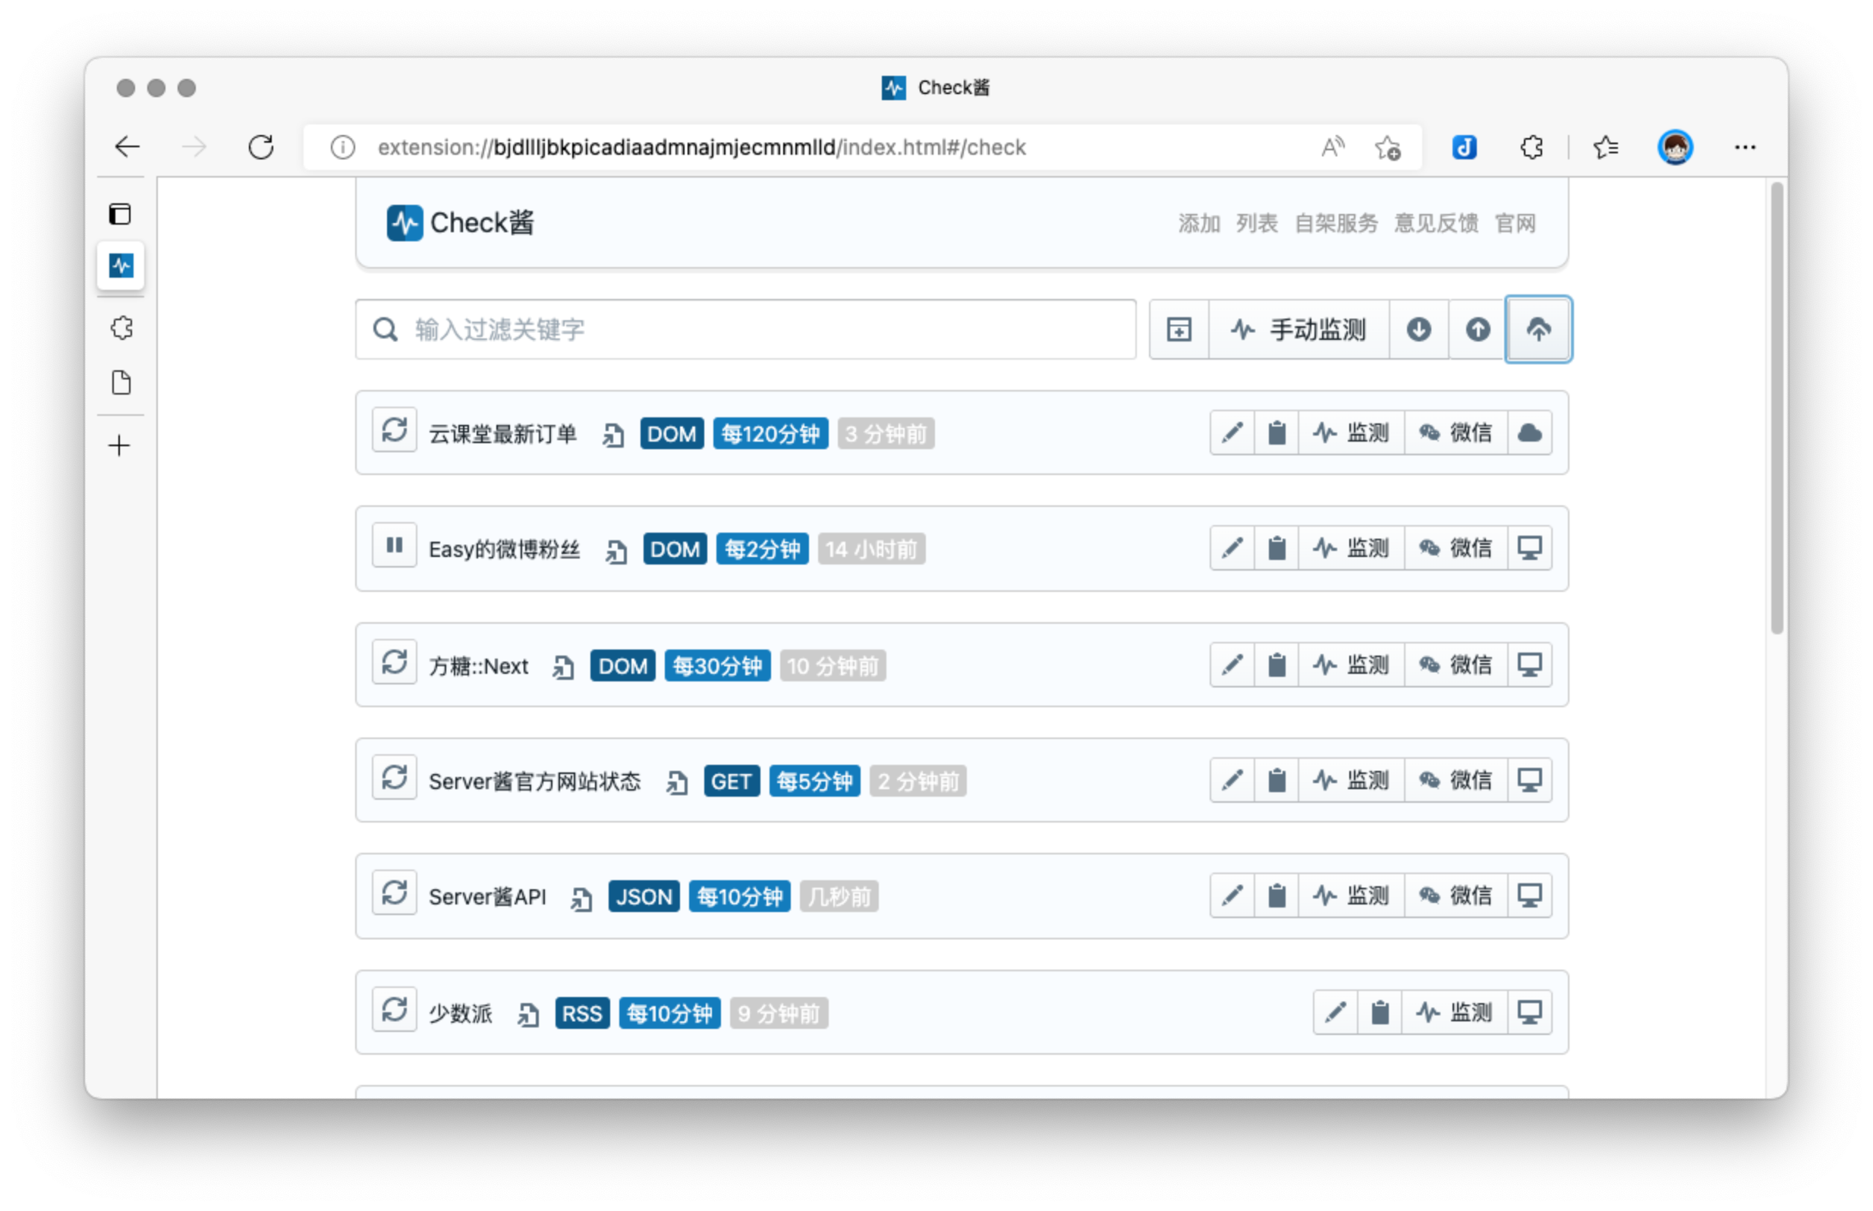Click clipboard icon for 方糖::Next row
The image size is (1873, 1211).
[x=1276, y=665]
